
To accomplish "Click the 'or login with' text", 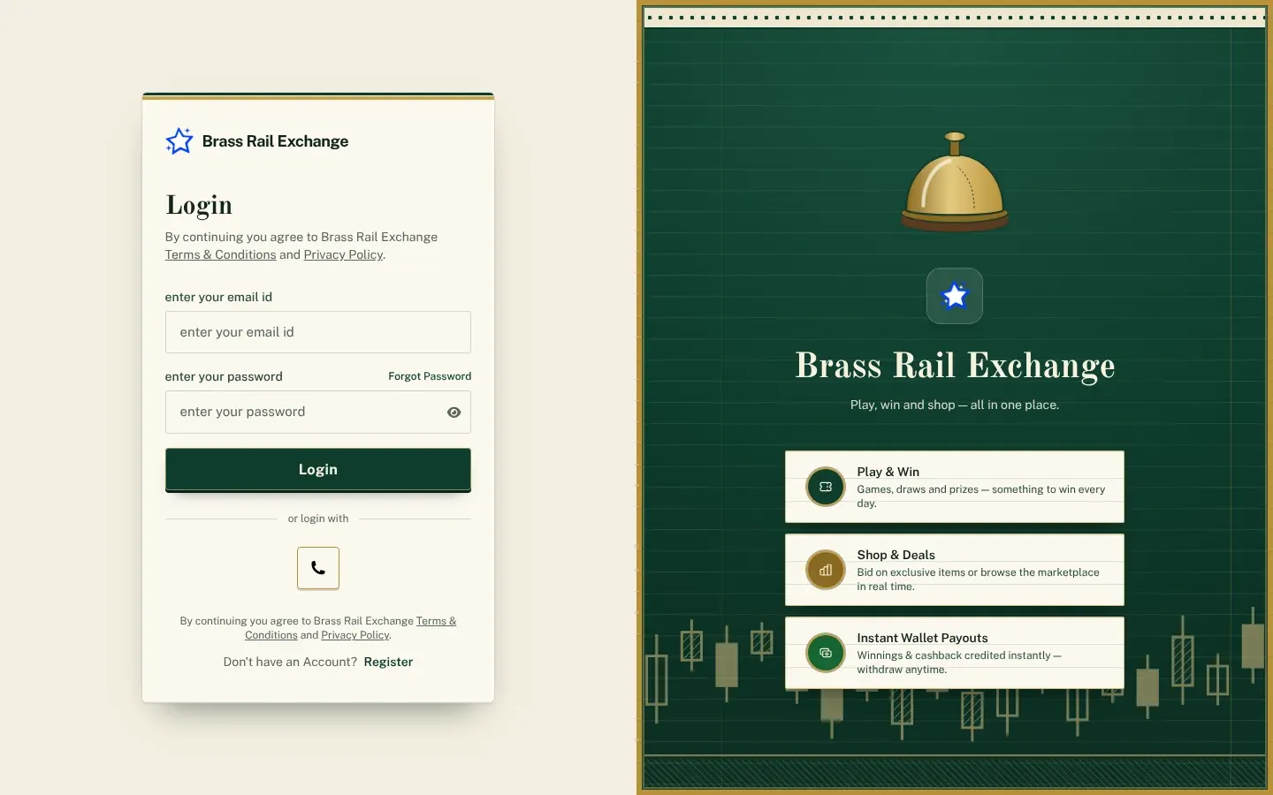I will (318, 519).
